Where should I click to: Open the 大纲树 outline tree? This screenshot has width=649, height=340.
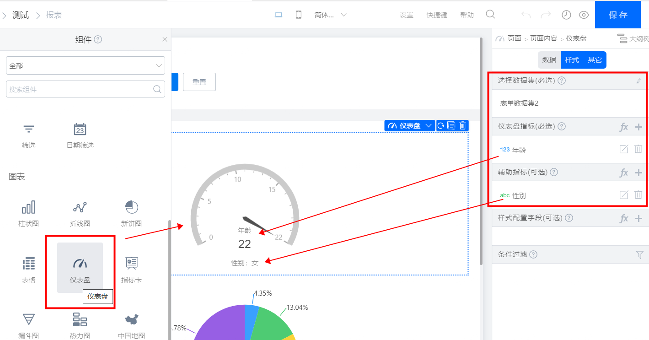point(633,38)
